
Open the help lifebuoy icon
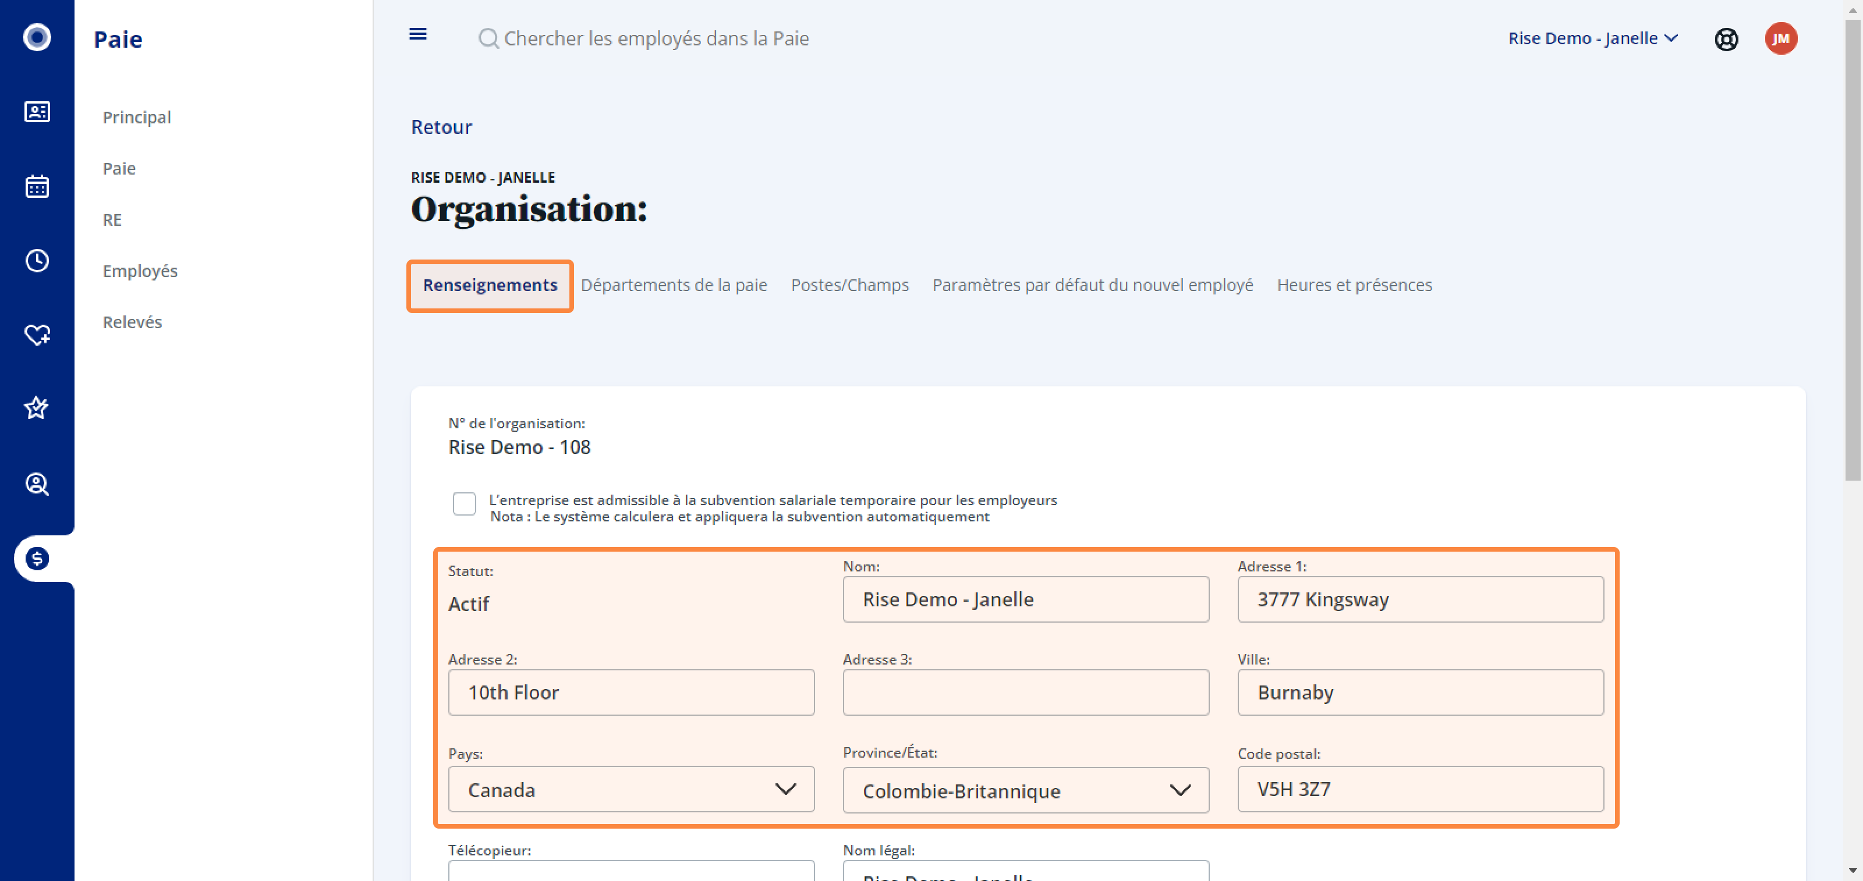coord(1726,39)
